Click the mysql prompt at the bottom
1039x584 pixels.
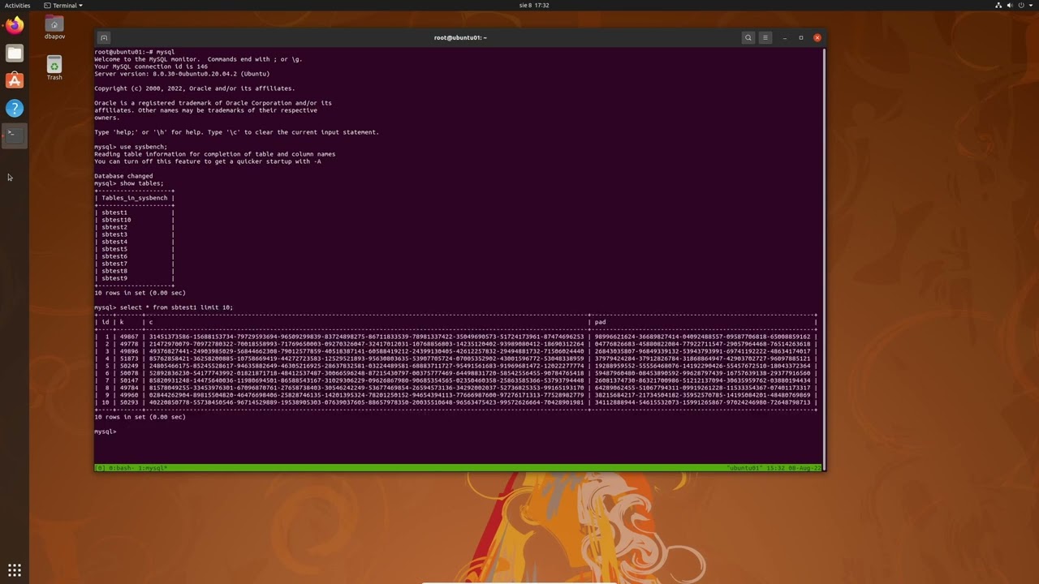106,432
